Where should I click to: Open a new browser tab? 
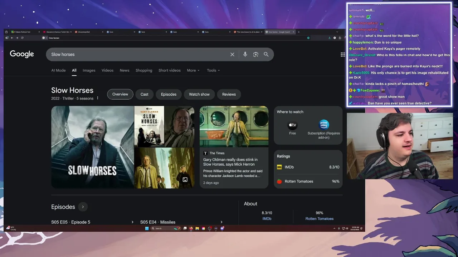click(298, 32)
